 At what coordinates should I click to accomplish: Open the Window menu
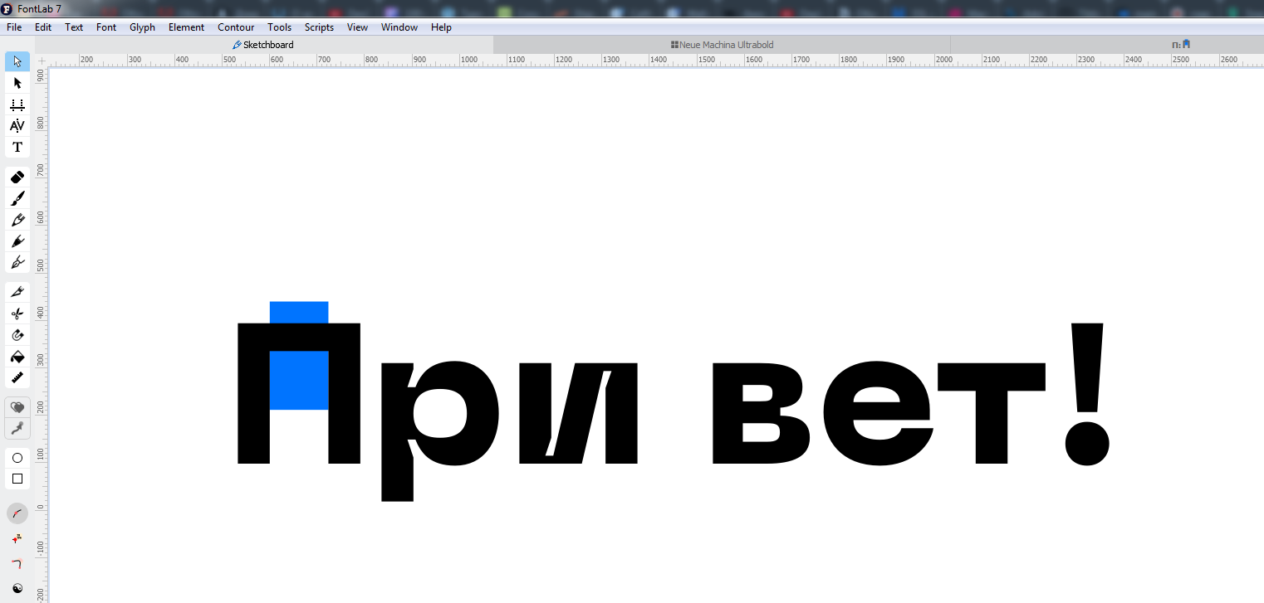399,27
